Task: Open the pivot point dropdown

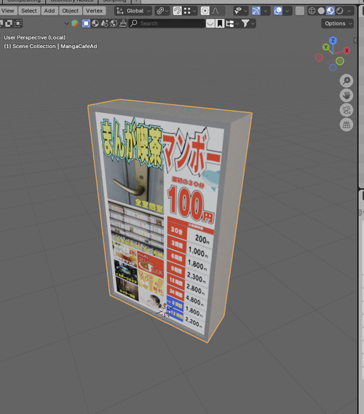Action: [x=162, y=11]
